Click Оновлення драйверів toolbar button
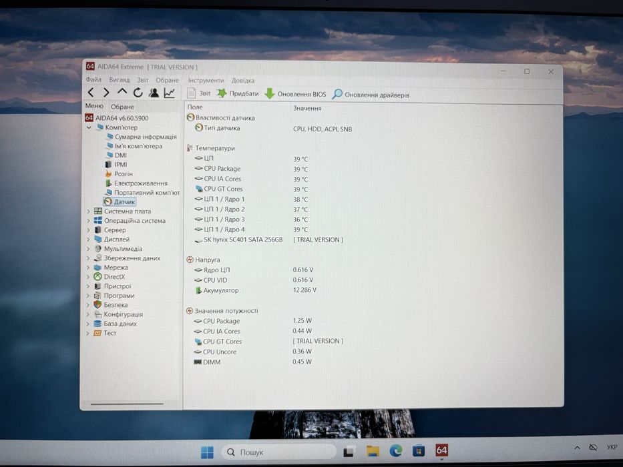The width and height of the screenshot is (623, 467). coord(371,95)
